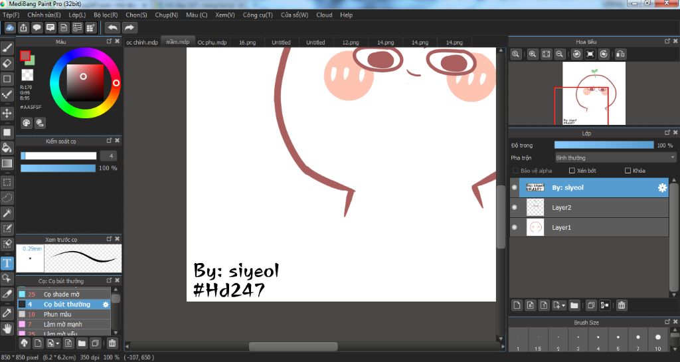Screen dimensions: 680x362
Task: Click the horizontal canvas scrollbar
Action: click(293, 347)
